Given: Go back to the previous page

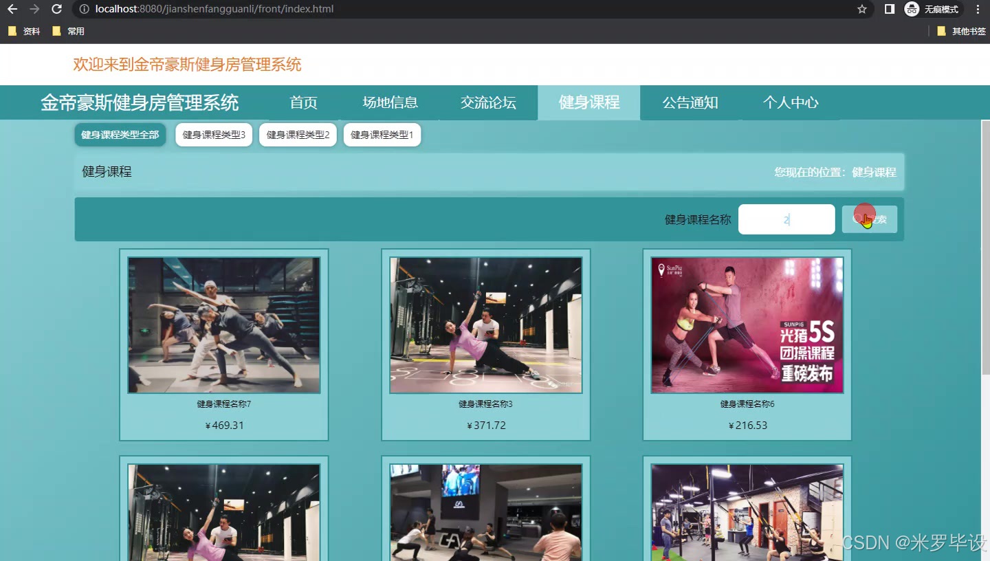Looking at the screenshot, I should [12, 10].
